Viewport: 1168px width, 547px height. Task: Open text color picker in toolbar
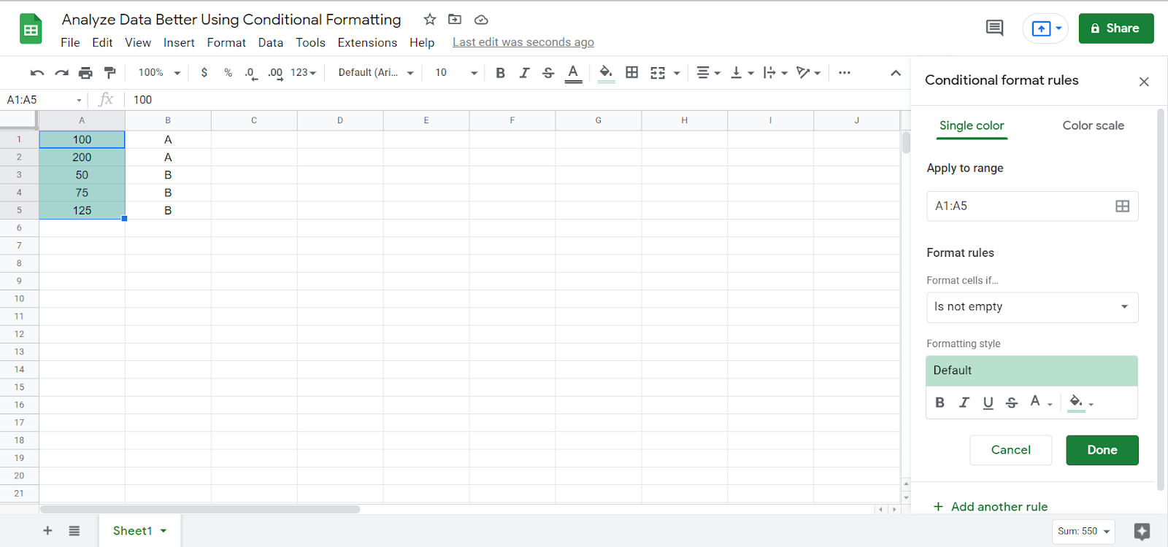point(573,73)
